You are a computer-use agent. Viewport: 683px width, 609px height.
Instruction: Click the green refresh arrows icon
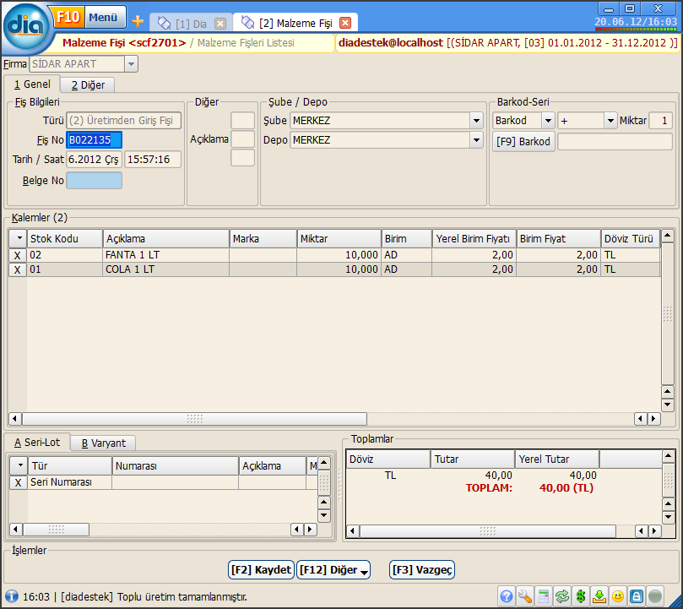[x=562, y=596]
